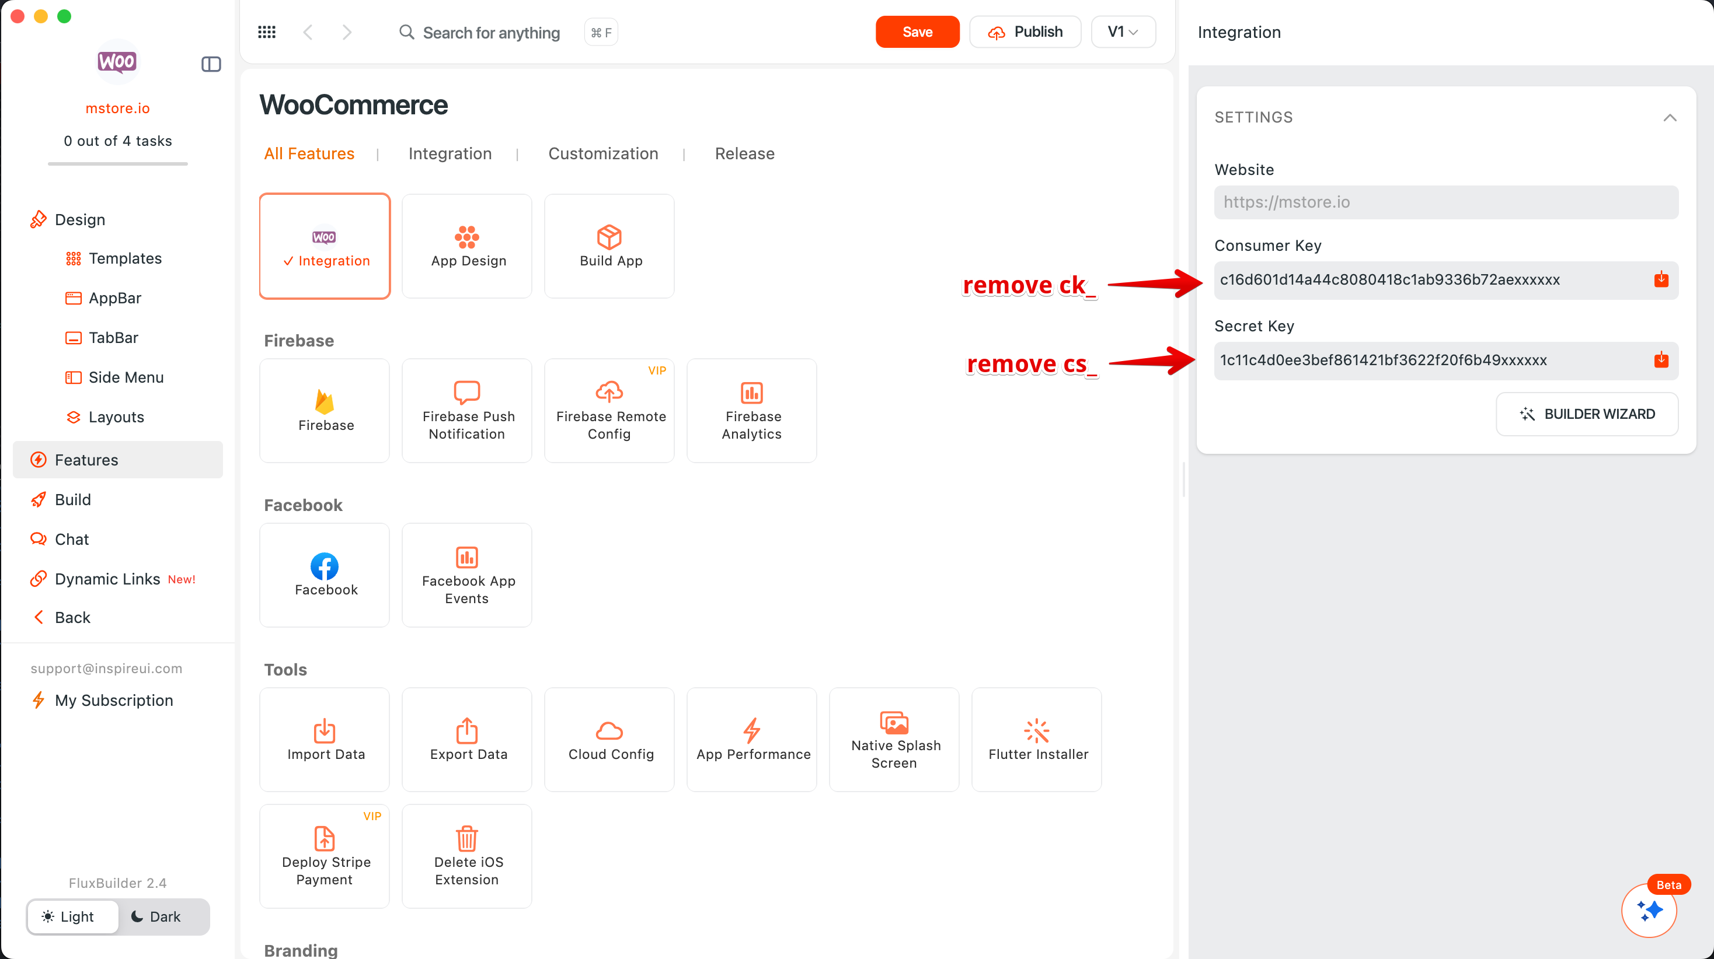The image size is (1714, 959).
Task: Switch to the Customization tab
Action: click(x=603, y=153)
